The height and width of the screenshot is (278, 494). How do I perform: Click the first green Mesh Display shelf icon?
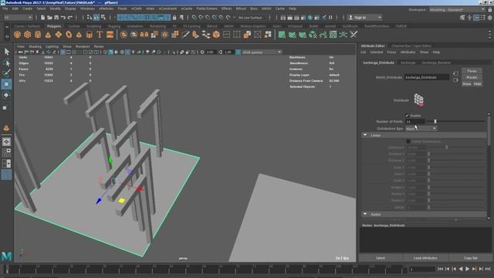tap(282, 35)
